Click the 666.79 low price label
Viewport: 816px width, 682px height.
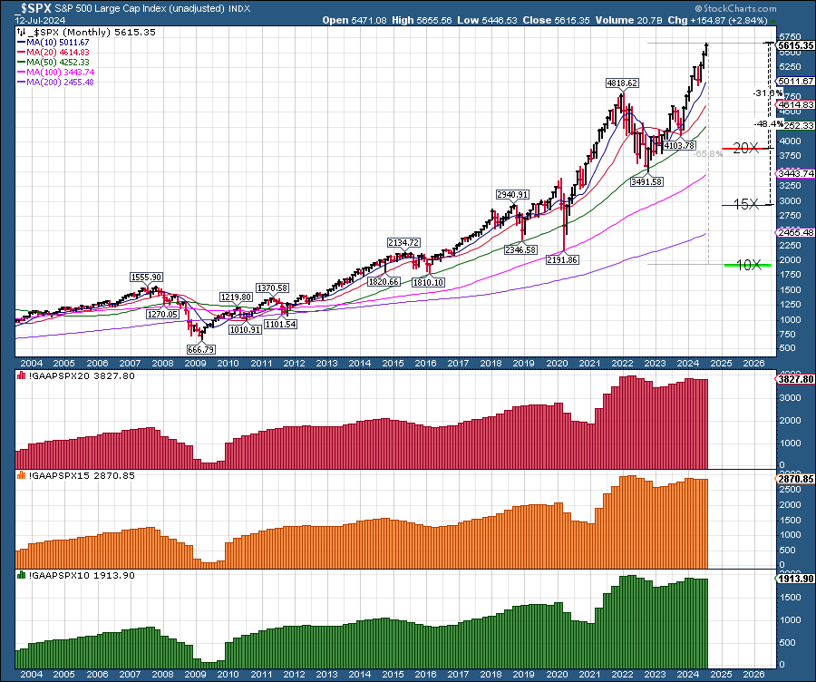(x=201, y=349)
